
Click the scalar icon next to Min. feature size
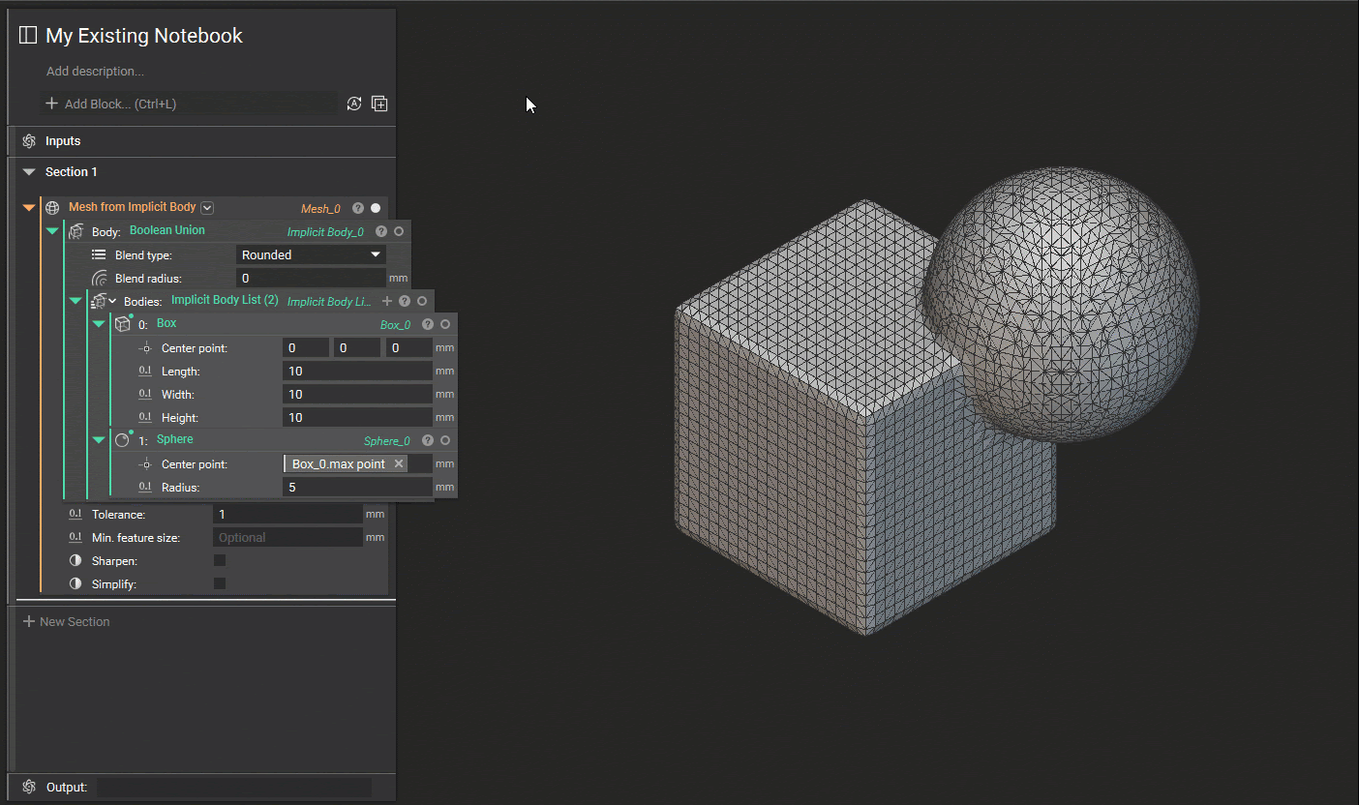click(75, 537)
